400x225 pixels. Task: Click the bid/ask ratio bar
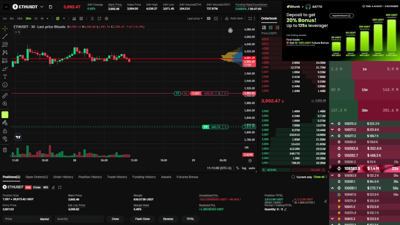[294, 170]
